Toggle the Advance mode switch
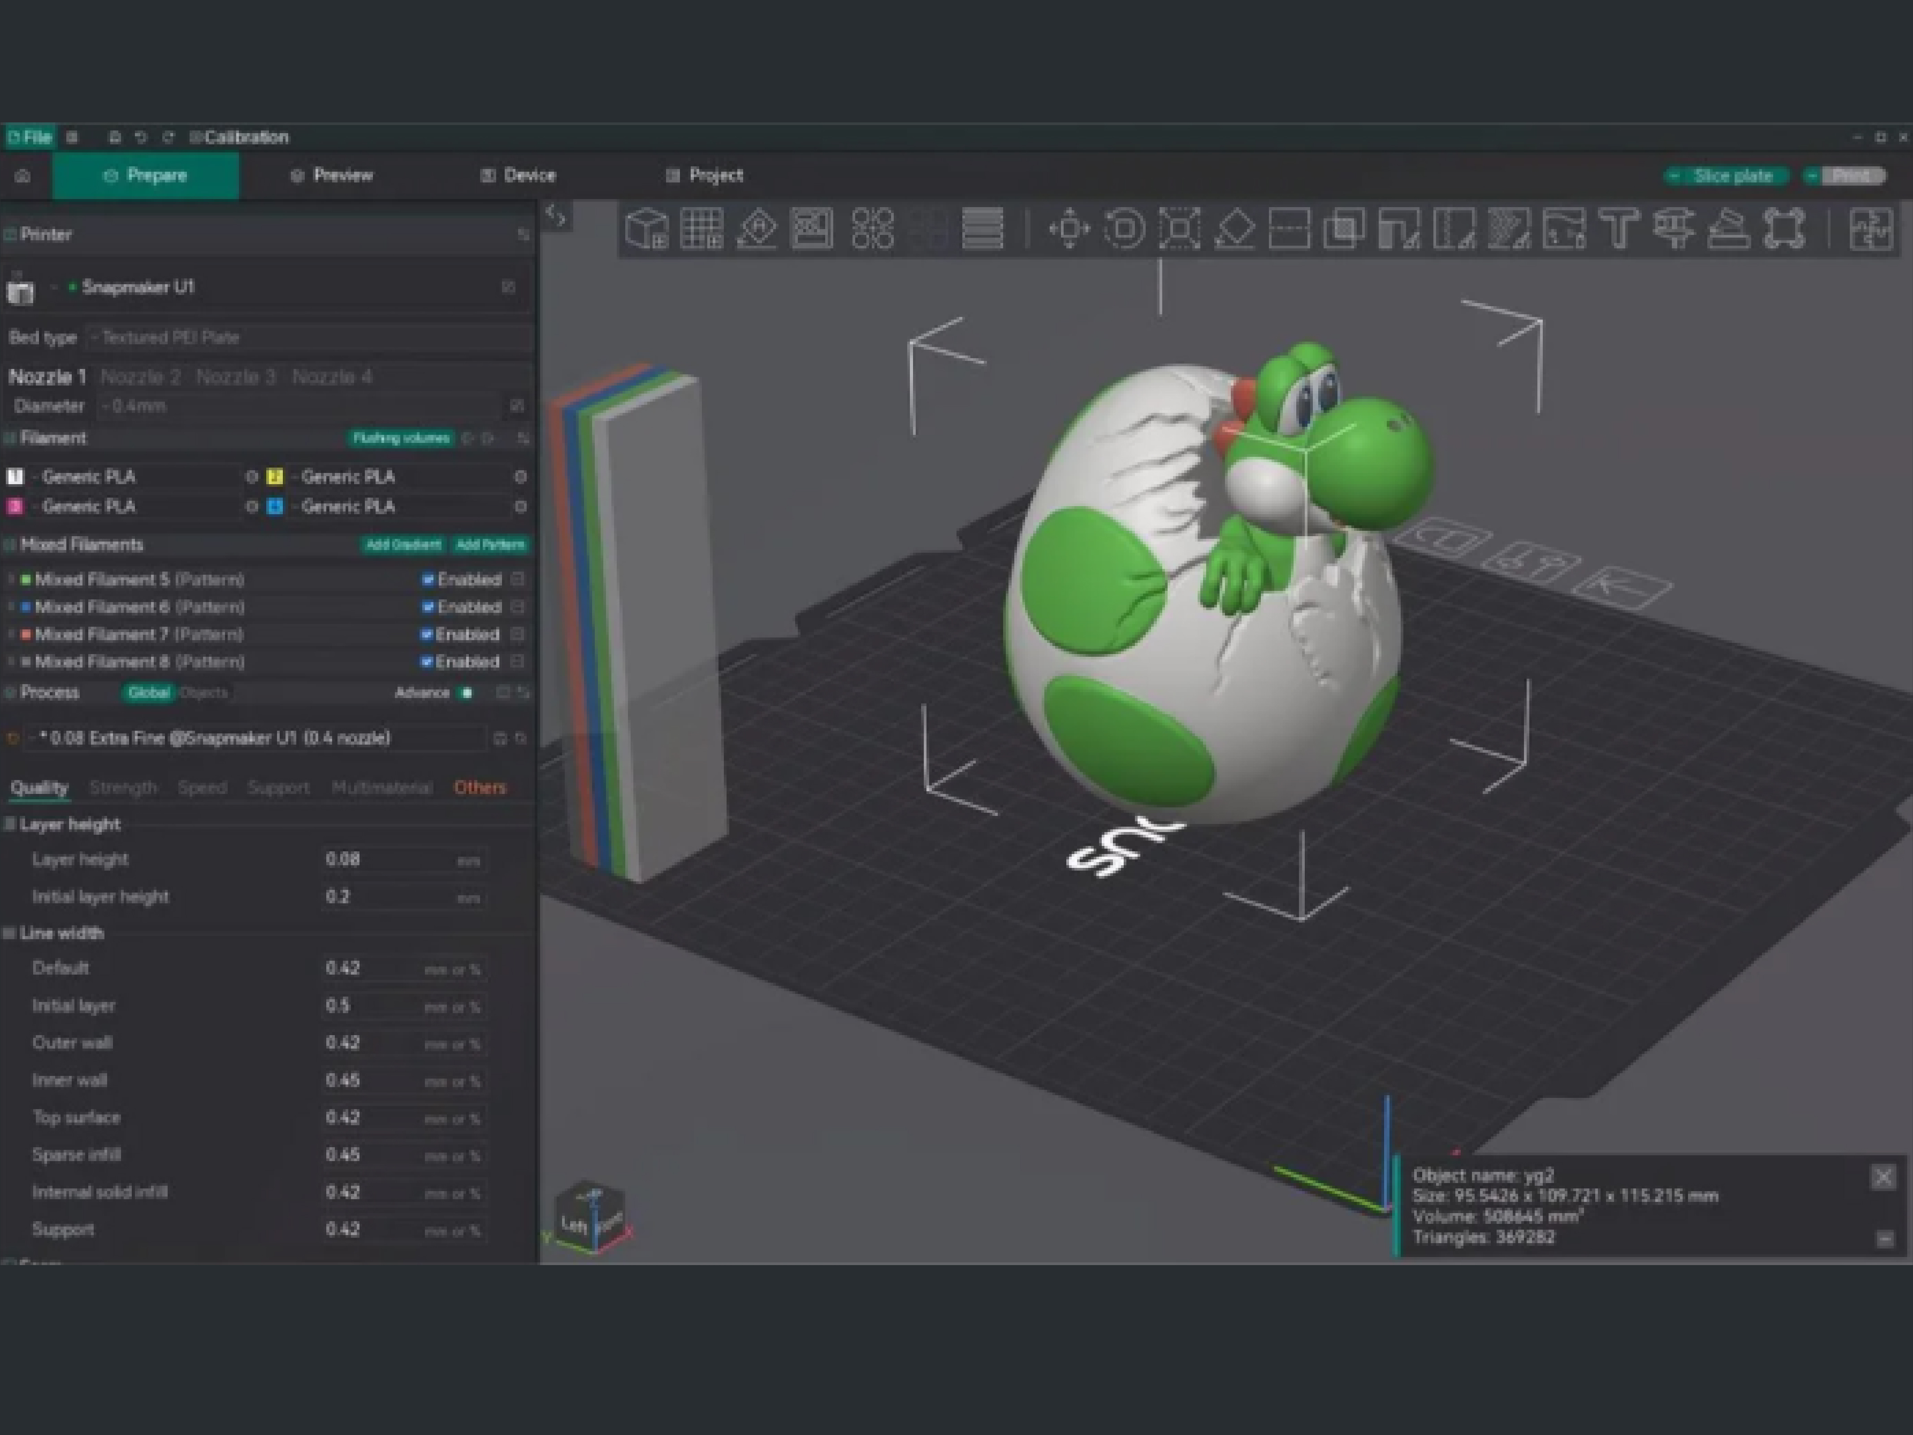This screenshot has width=1913, height=1435. point(465,693)
